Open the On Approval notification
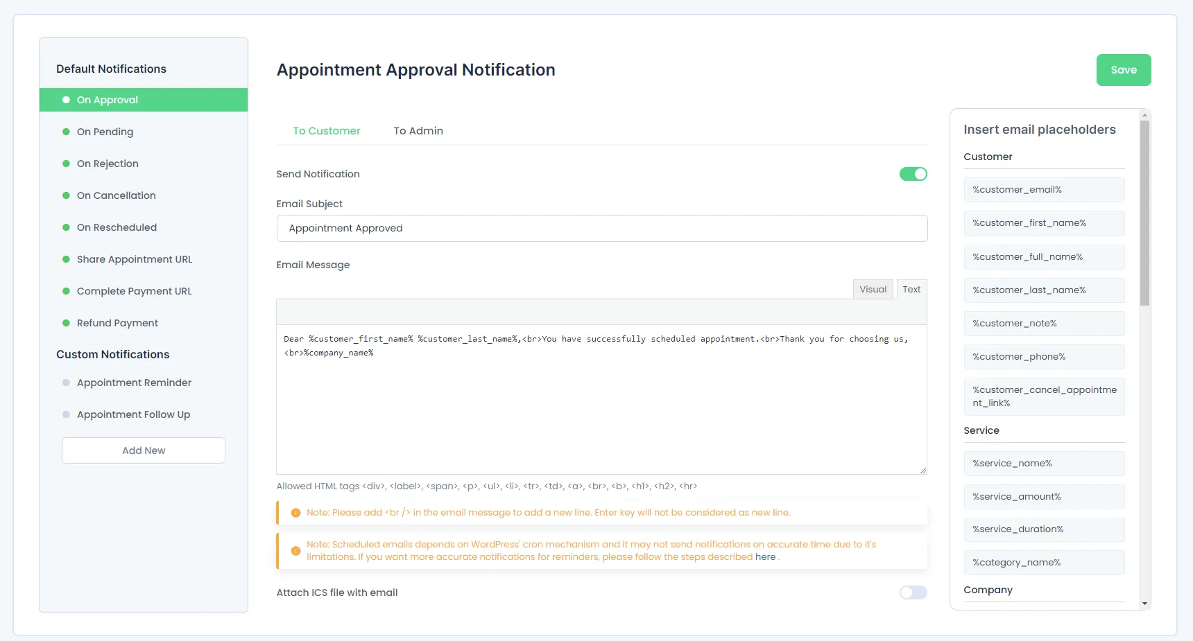1193x641 pixels. (x=144, y=100)
